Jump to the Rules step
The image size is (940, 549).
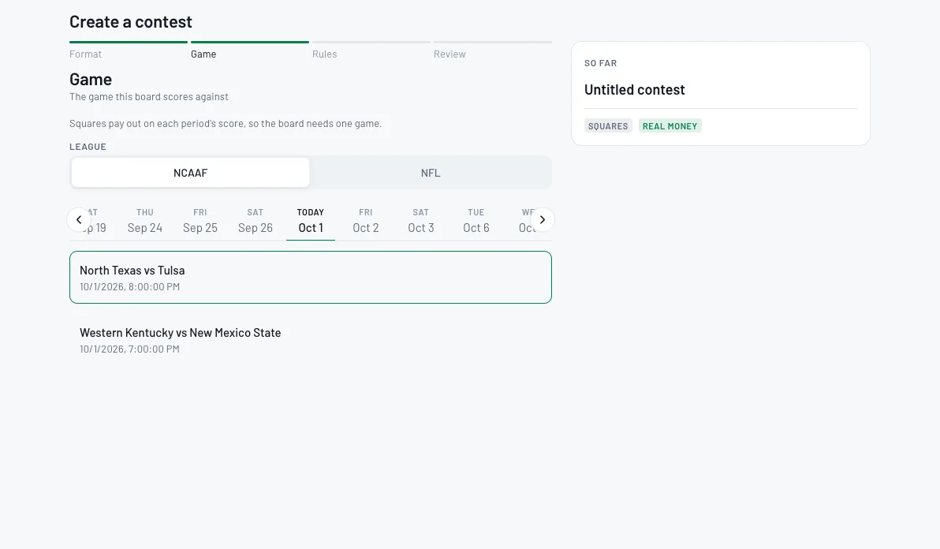[324, 54]
